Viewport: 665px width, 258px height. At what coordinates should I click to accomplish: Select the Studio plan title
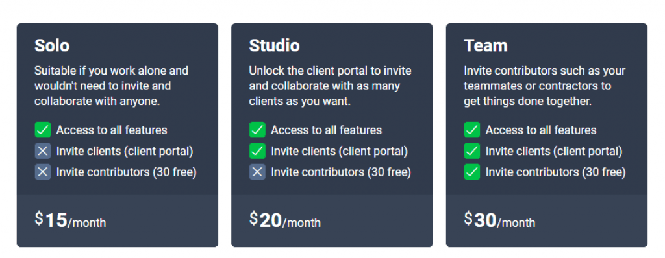pyautogui.click(x=275, y=45)
